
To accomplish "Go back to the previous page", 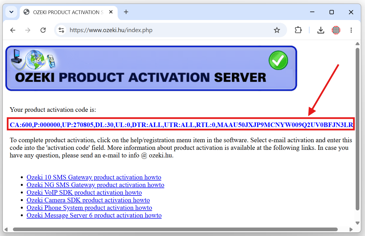I will coord(13,30).
